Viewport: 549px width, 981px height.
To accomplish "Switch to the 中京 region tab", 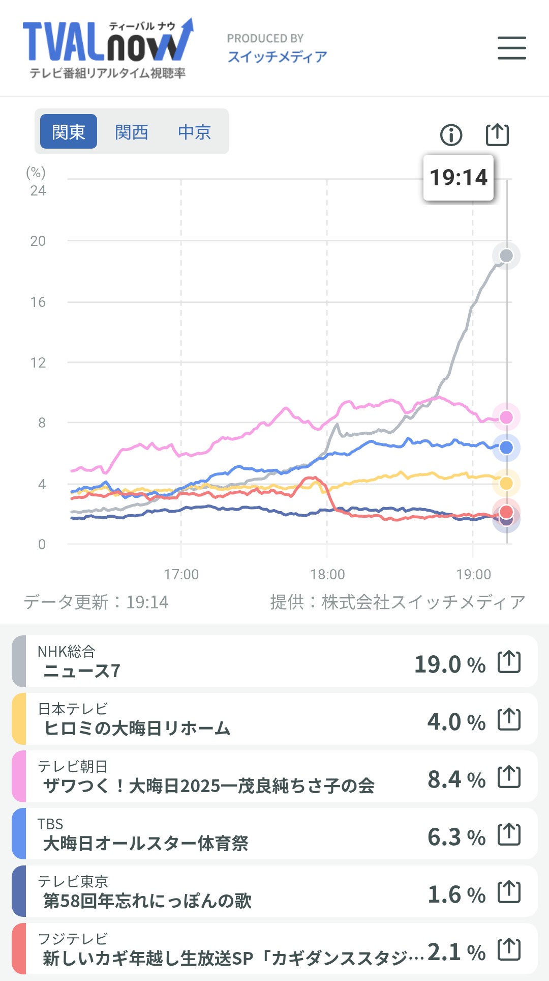I will 194,132.
